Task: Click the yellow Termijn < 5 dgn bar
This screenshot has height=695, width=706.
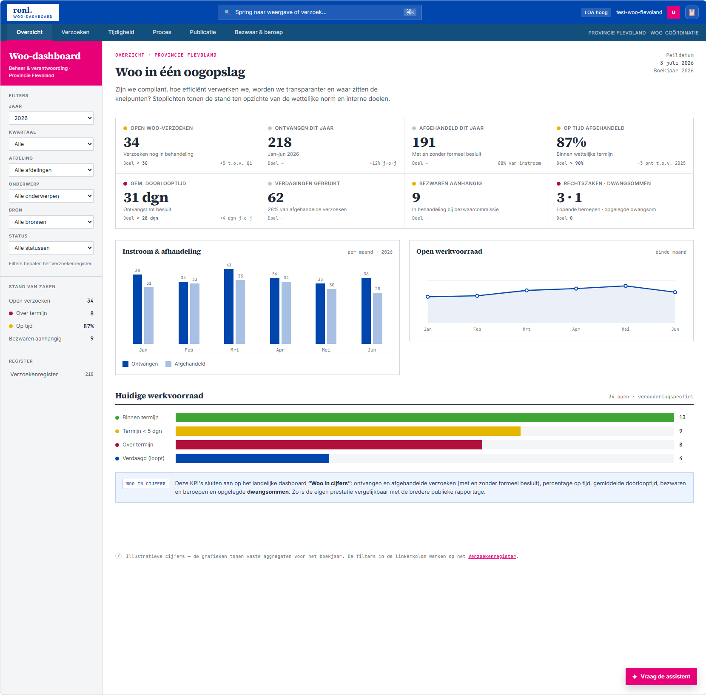Action: pos(348,431)
